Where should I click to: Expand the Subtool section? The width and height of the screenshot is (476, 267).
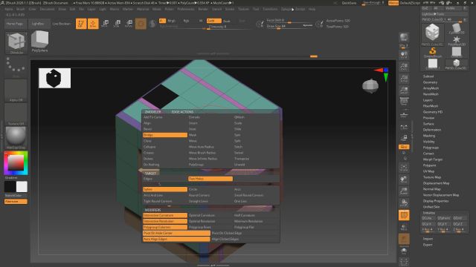(428, 76)
